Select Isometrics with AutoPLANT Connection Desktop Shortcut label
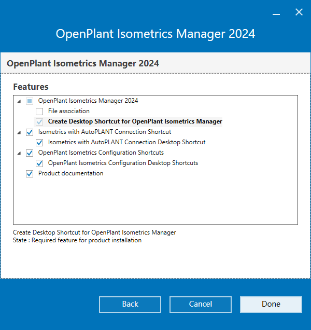This screenshot has height=330, width=311. (126, 142)
